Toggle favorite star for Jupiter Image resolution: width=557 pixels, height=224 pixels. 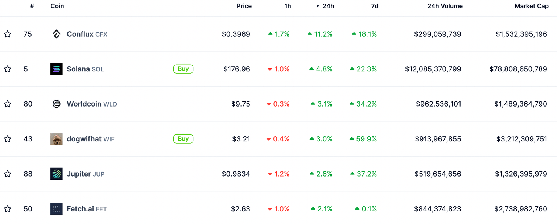(8, 174)
